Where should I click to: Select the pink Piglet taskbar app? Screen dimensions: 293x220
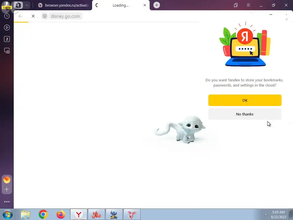(132, 214)
